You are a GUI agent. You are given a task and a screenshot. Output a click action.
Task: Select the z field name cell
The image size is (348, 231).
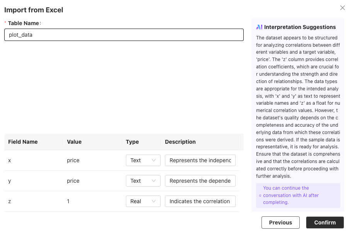[10, 201]
